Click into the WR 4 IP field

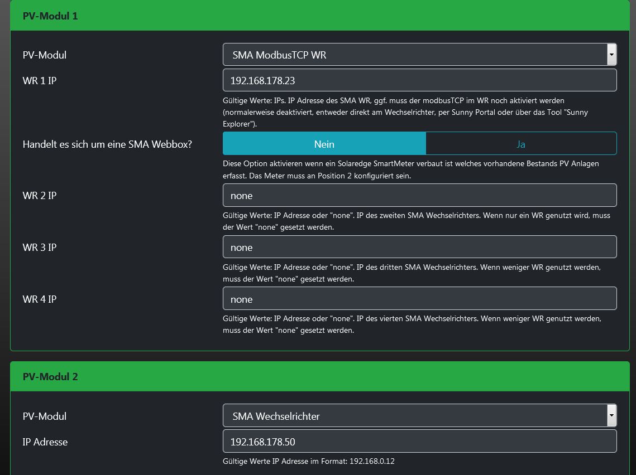419,299
